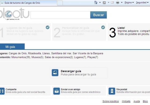Screen dimensions: 150x105
Task: Click the text Cangas de Onís in Lugares
Action: (x=18, y=53)
